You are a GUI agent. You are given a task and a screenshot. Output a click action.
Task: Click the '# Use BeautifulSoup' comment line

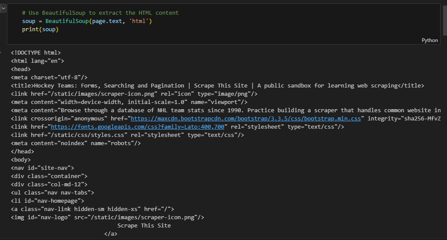pos(100,13)
